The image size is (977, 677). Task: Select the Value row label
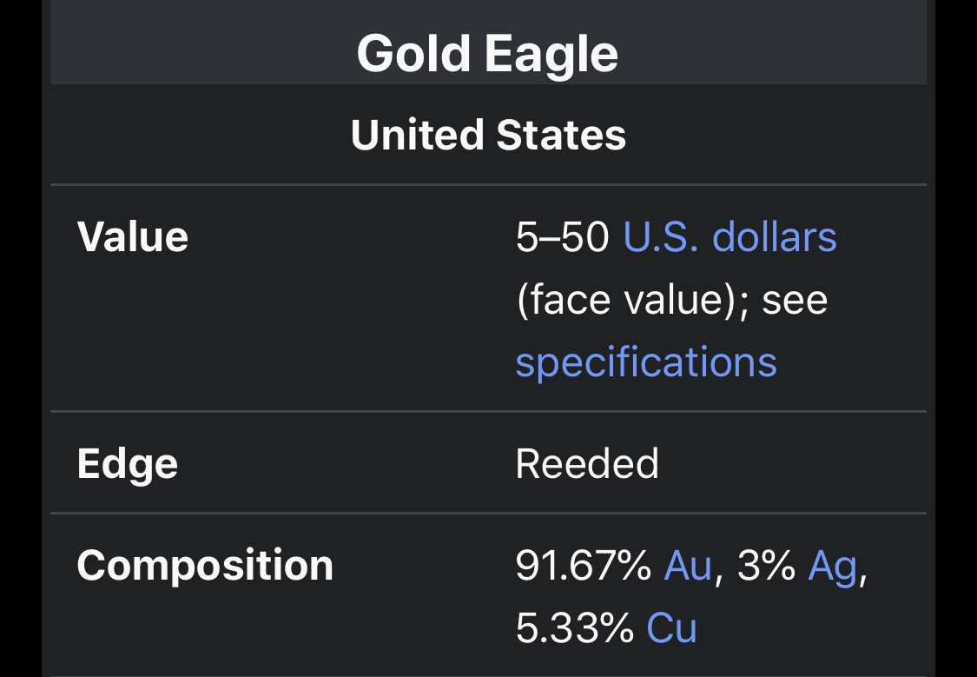pyautogui.click(x=133, y=237)
